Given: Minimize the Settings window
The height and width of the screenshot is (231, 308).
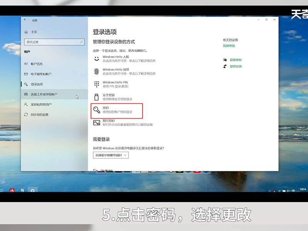Looking at the screenshot, I should click(x=258, y=20).
